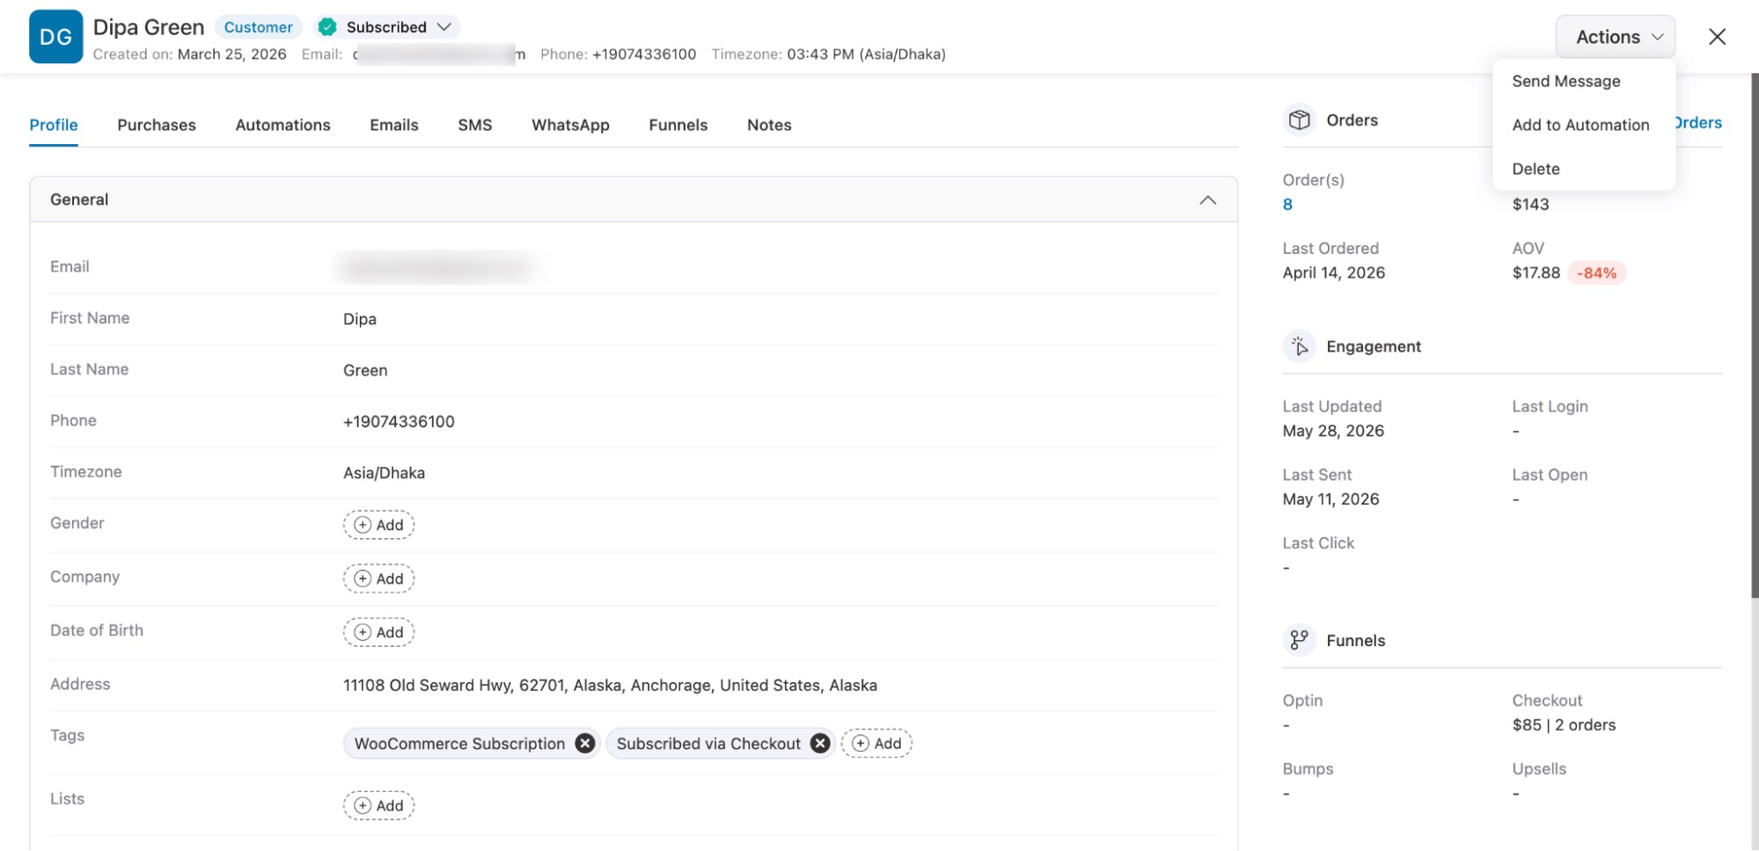This screenshot has height=851, width=1759.
Task: Open the Automations tab
Action: point(282,125)
